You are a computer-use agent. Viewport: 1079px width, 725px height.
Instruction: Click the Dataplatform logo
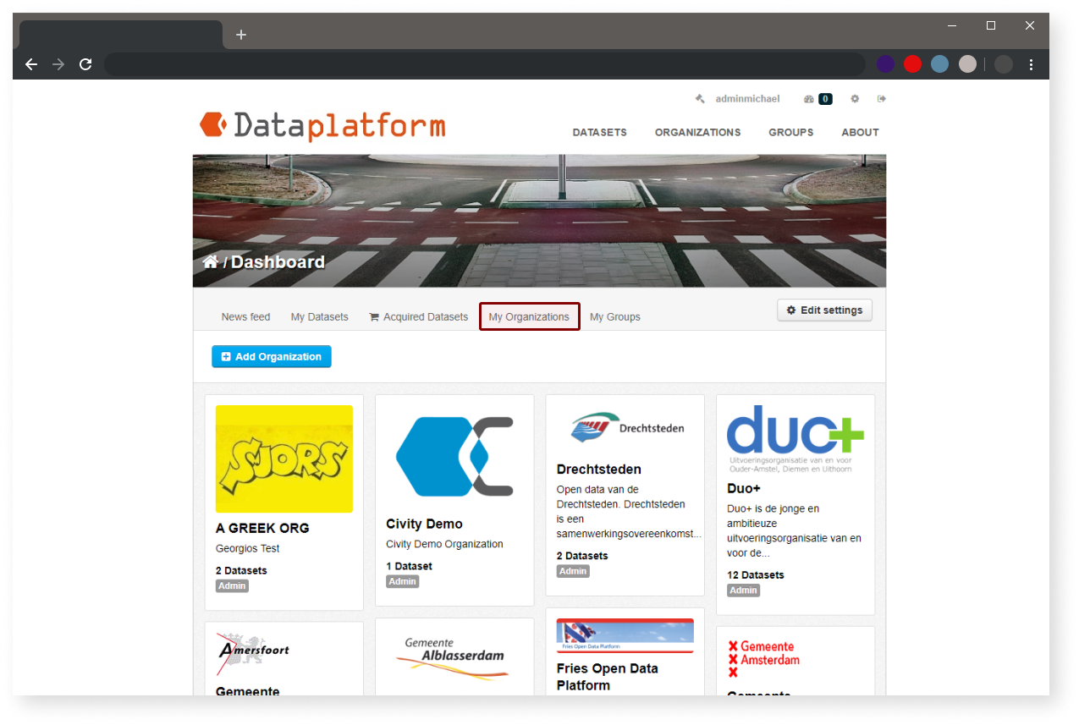tap(322, 125)
